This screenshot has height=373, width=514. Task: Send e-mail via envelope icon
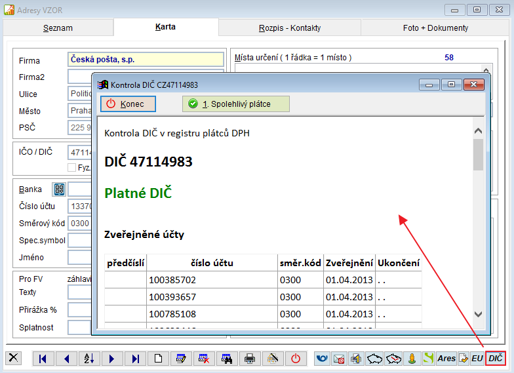pyautogui.click(x=339, y=359)
